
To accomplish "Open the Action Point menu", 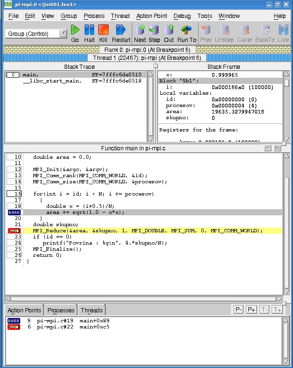I will point(151,16).
